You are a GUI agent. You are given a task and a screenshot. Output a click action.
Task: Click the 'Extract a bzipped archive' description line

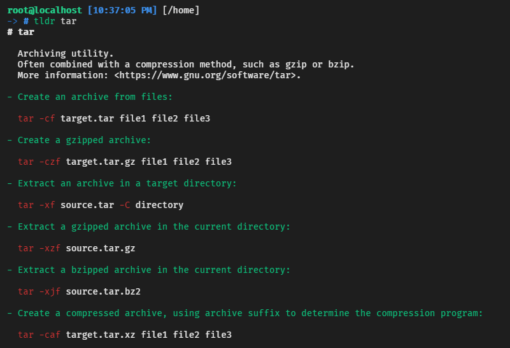[x=149, y=270]
